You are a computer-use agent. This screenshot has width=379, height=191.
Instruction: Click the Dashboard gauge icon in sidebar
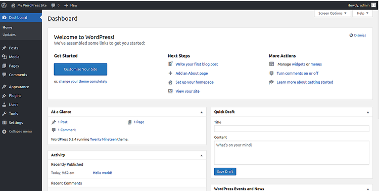point(4,17)
